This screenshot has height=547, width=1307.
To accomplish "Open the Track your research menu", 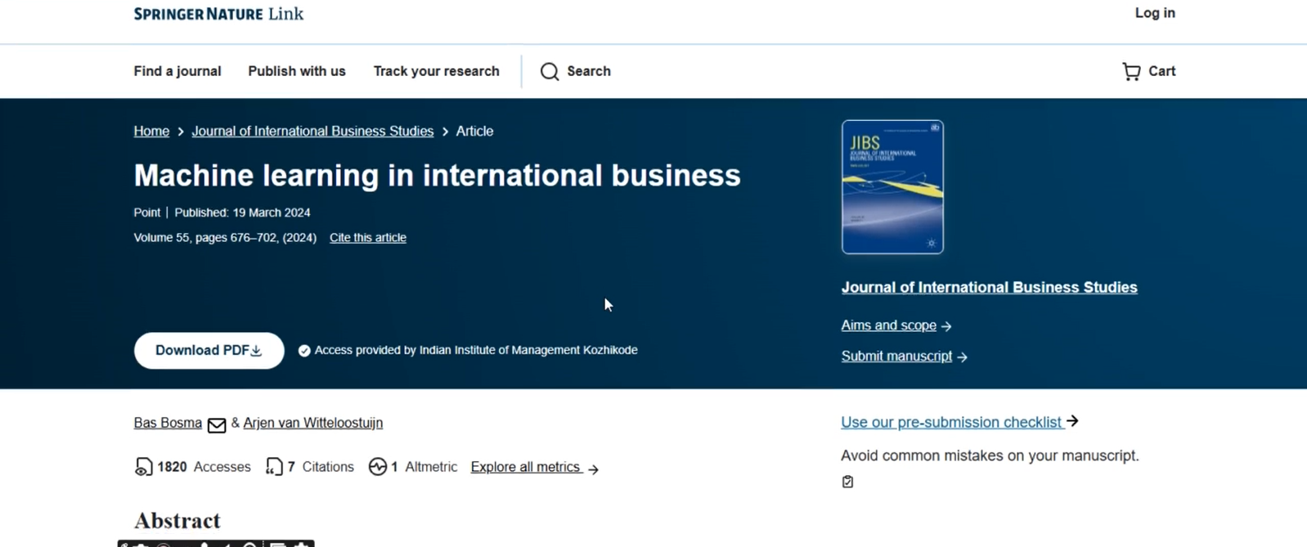I will (436, 71).
